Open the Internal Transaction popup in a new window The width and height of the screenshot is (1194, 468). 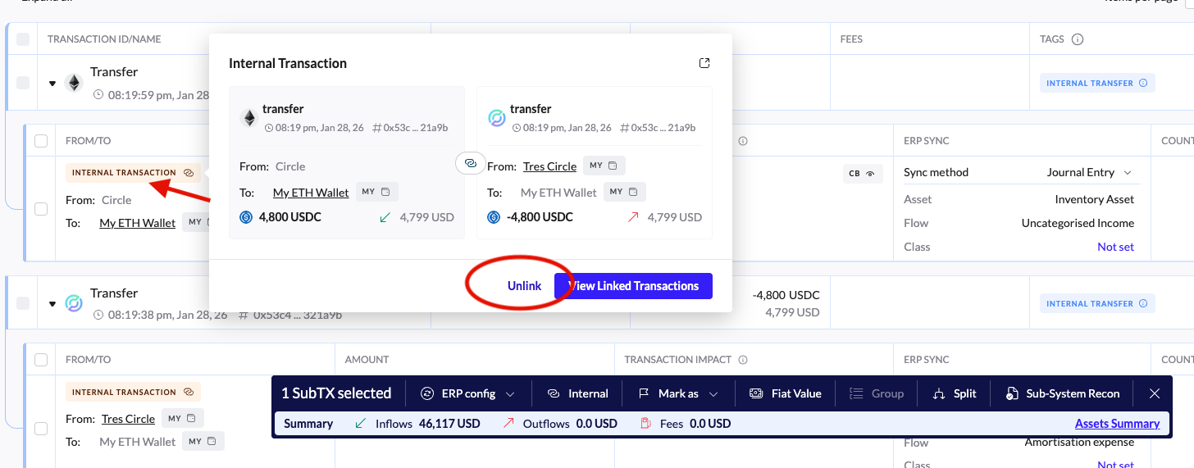704,63
